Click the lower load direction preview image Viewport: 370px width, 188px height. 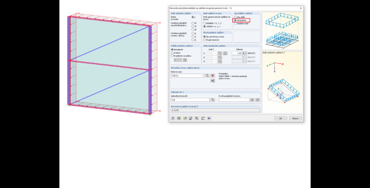pyautogui.click(x=282, y=82)
